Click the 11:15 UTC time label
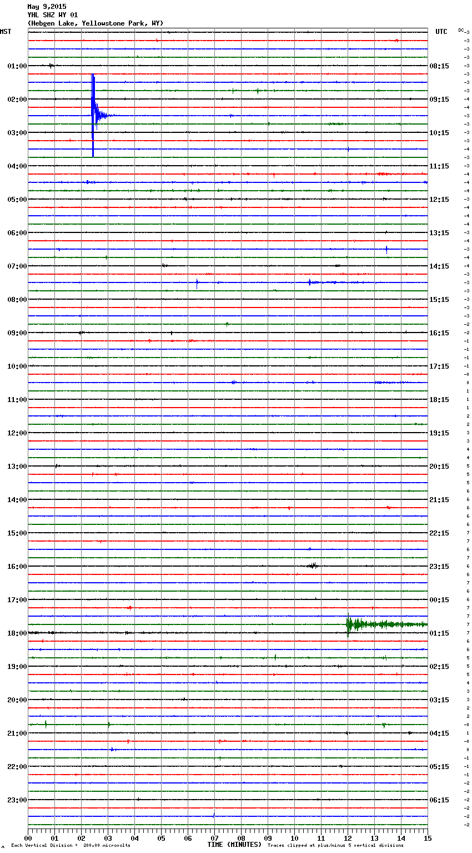 click(439, 166)
